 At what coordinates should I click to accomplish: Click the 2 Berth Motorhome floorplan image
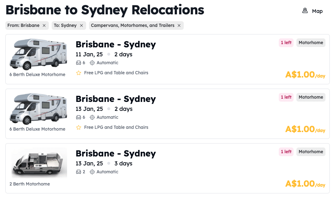(39, 163)
